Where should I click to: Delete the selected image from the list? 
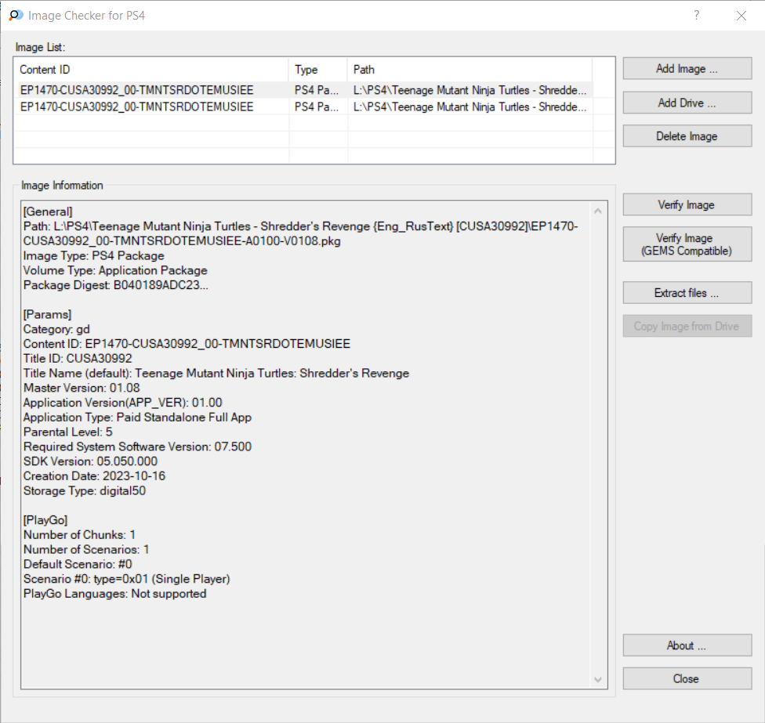(x=687, y=136)
